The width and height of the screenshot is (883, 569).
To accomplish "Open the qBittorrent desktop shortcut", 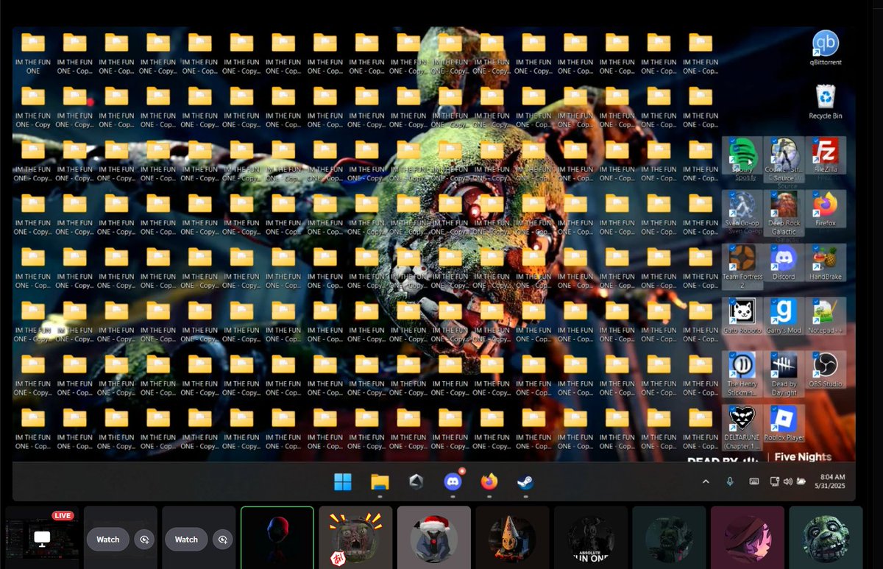I will pyautogui.click(x=826, y=46).
